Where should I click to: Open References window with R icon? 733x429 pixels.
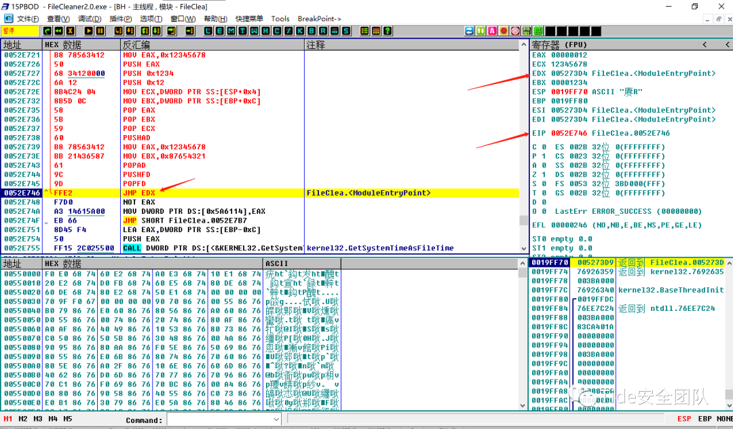pyautogui.click(x=322, y=31)
